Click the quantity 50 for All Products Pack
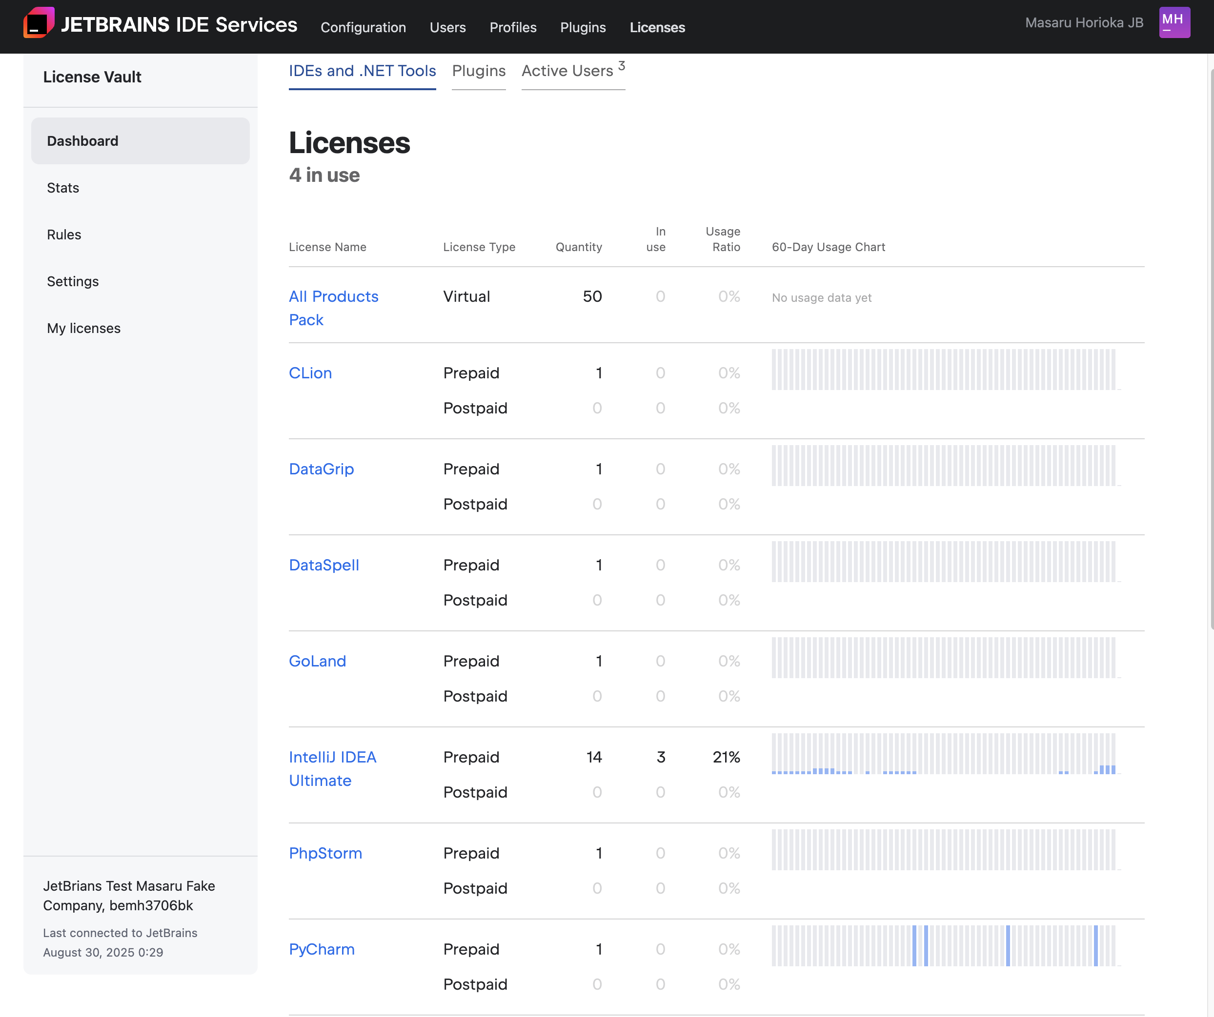1214x1017 pixels. (592, 296)
